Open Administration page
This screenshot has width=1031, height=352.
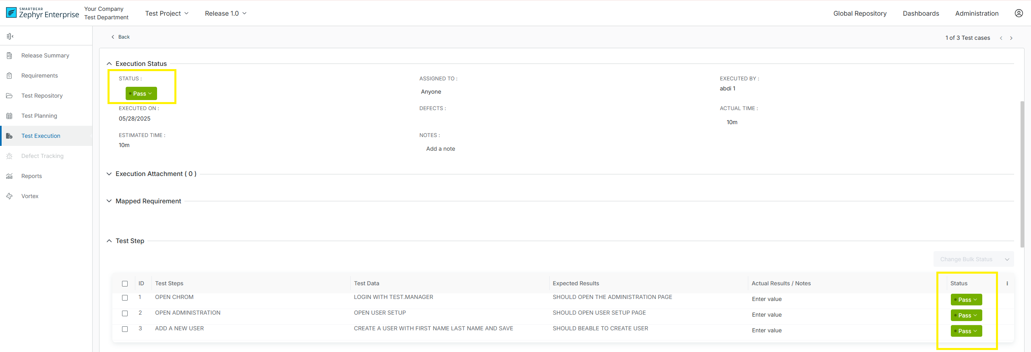977,13
